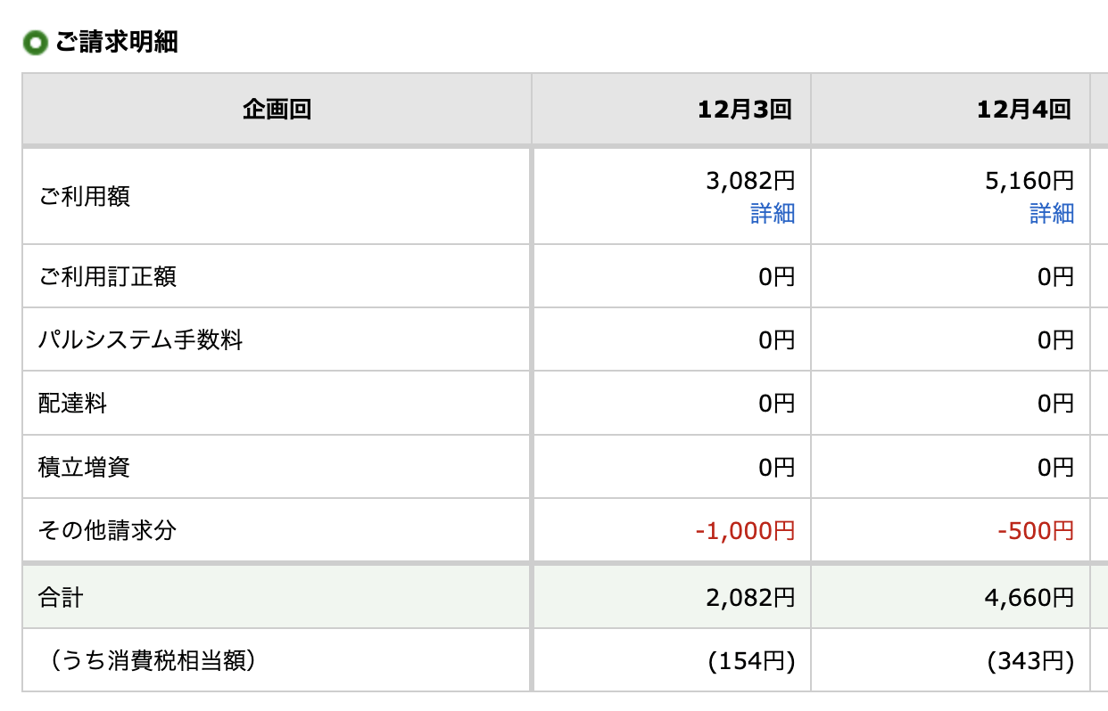This screenshot has width=1108, height=711.
Task: Click the 12月3回 column header
Action: point(745,110)
